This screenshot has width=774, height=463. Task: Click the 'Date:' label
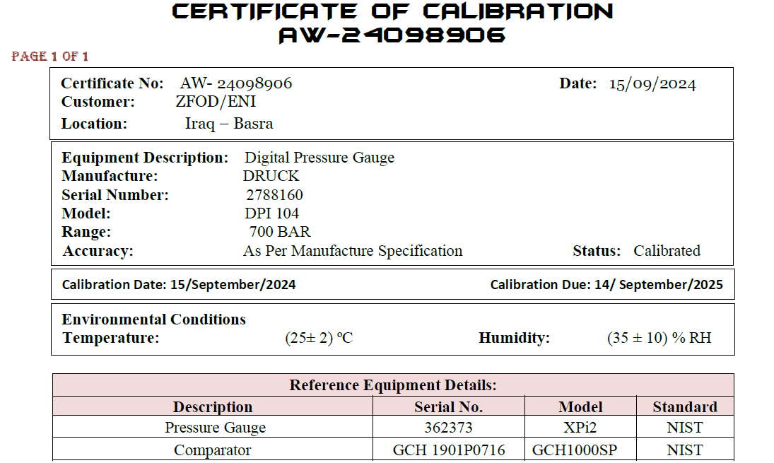(x=577, y=83)
